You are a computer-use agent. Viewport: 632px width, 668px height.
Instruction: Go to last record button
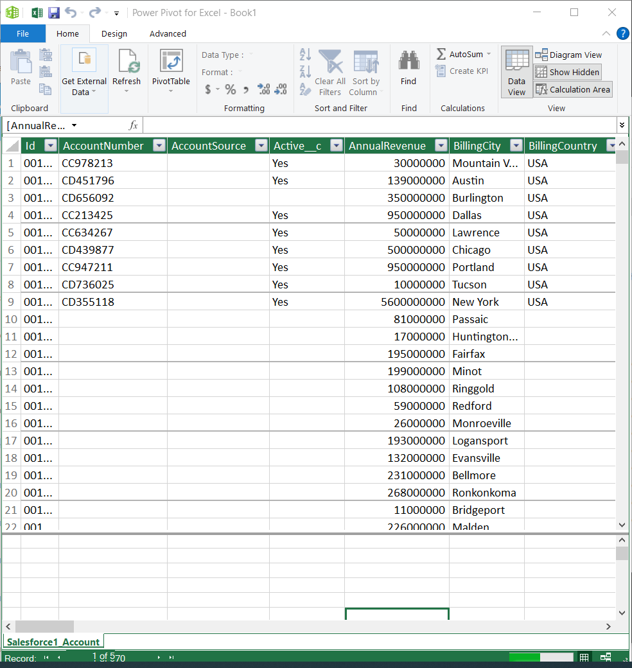[171, 657]
